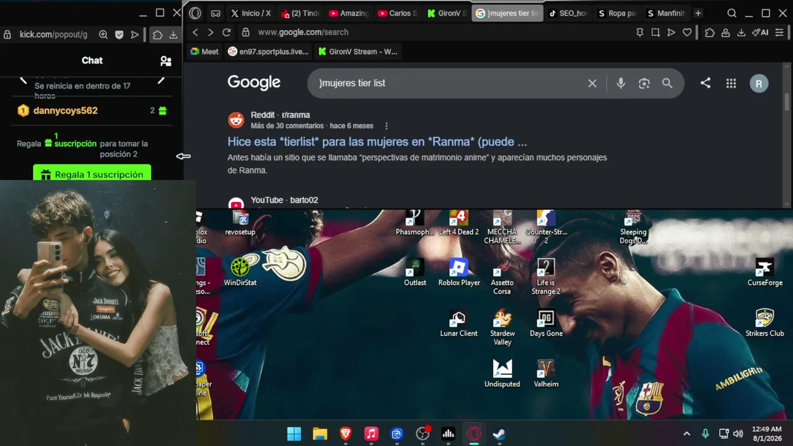Image resolution: width=793 pixels, height=446 pixels.
Task: Focus the Google search input field
Action: pyautogui.click(x=451, y=83)
